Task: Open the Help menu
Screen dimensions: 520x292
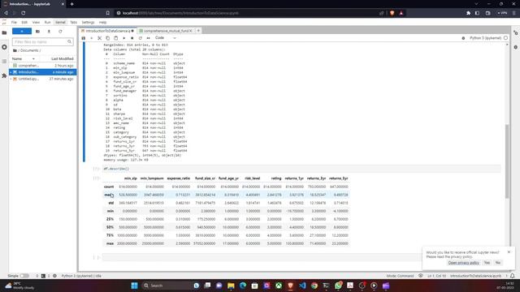Action: [103, 22]
